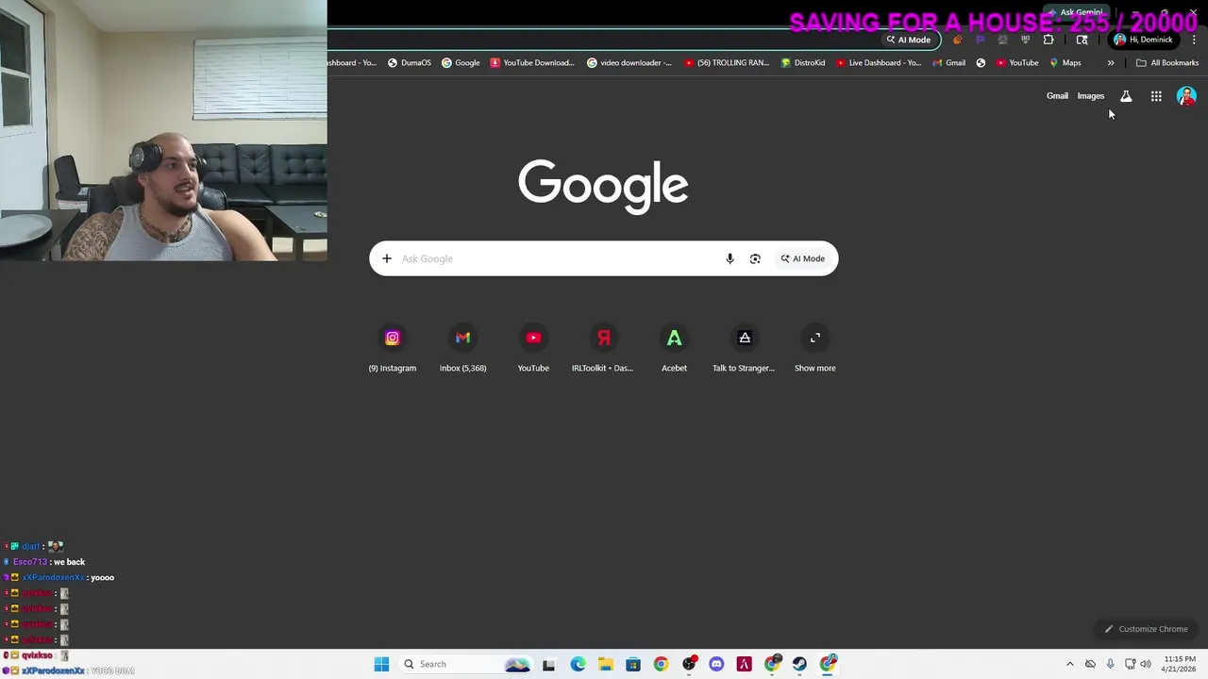This screenshot has width=1208, height=679.
Task: Show hidden system tray icons
Action: coord(1069,664)
